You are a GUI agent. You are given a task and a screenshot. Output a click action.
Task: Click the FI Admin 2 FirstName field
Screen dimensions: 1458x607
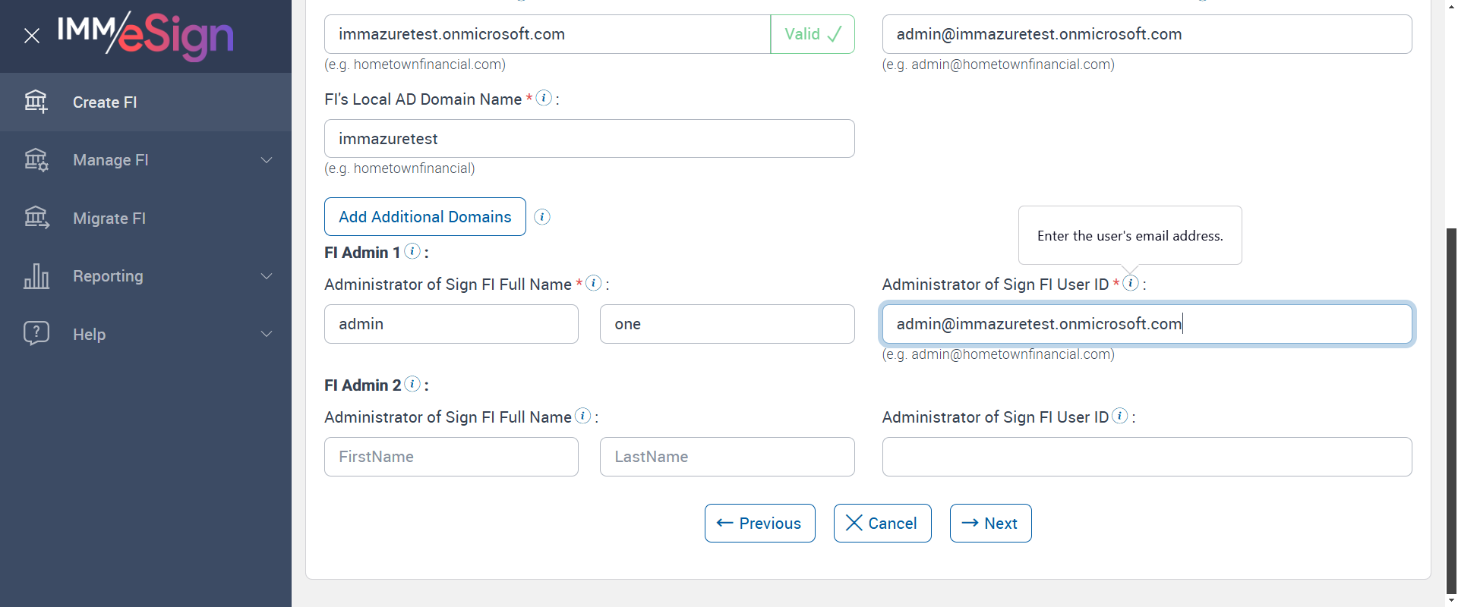[451, 457]
